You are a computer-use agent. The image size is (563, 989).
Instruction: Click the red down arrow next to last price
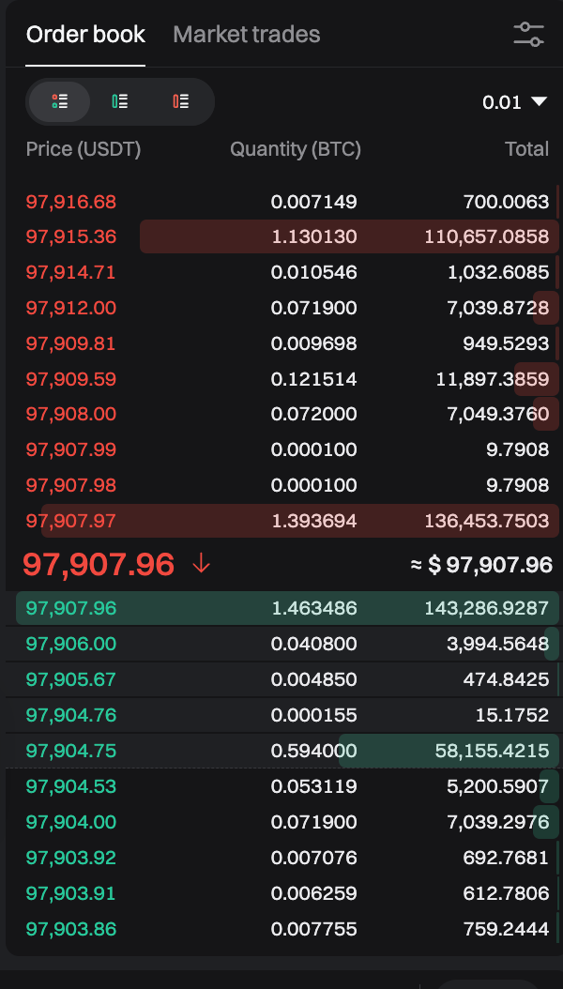[201, 563]
